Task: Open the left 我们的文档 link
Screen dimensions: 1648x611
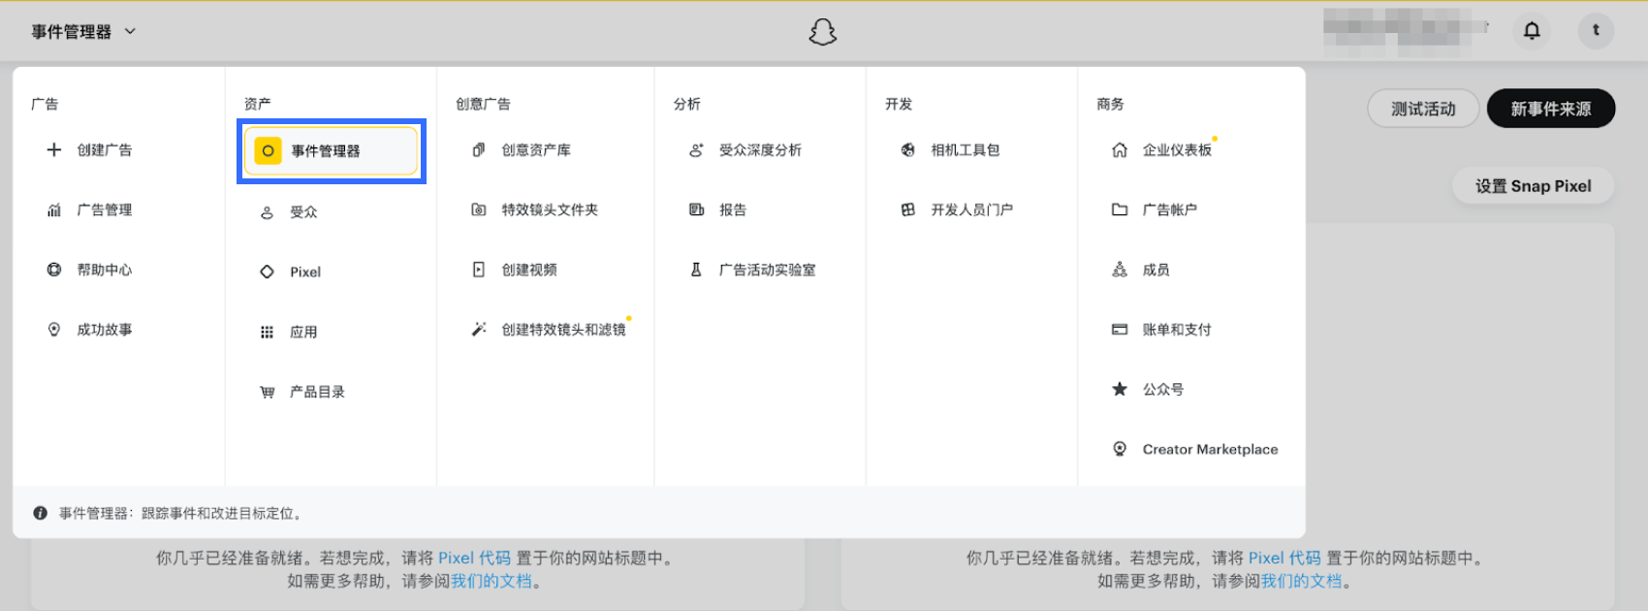Action: coord(491,581)
